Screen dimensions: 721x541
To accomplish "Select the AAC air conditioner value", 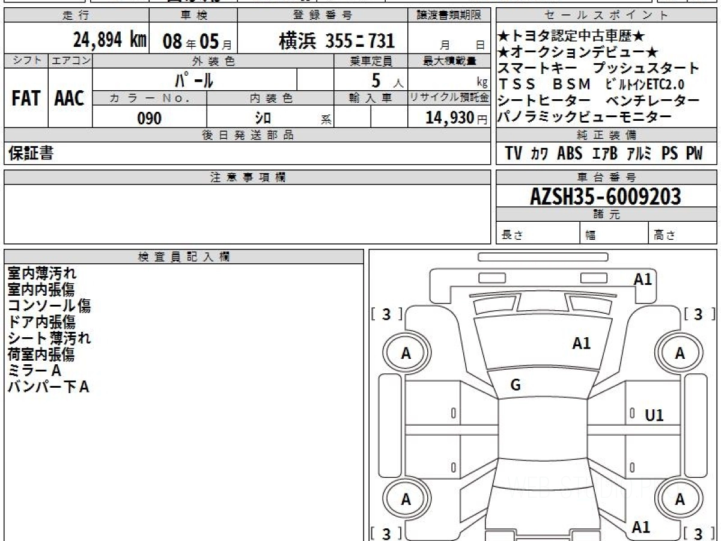I will (70, 98).
